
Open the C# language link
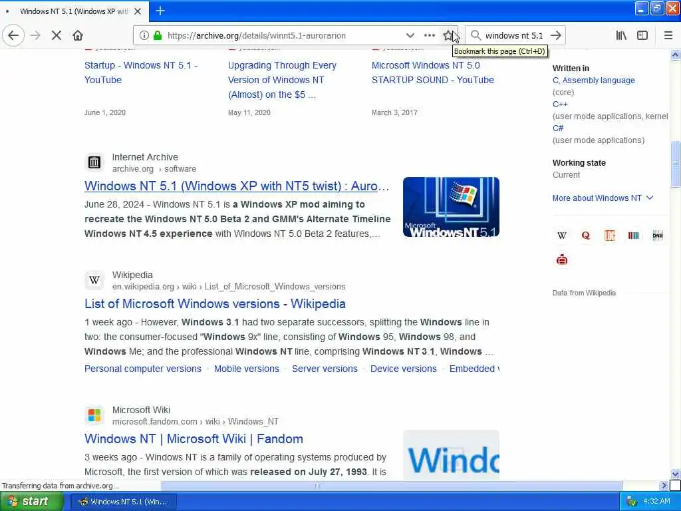click(558, 128)
